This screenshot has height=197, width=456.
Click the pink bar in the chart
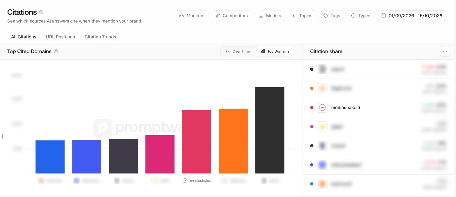click(160, 154)
